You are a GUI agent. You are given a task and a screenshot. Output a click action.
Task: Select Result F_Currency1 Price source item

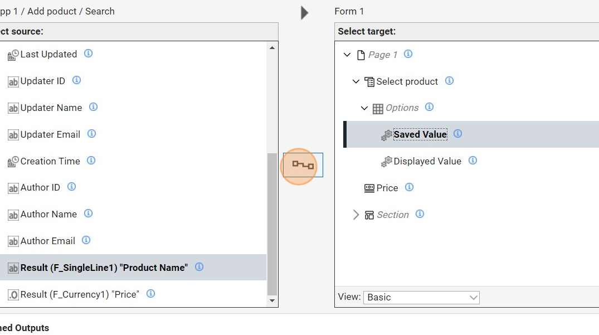click(x=80, y=294)
